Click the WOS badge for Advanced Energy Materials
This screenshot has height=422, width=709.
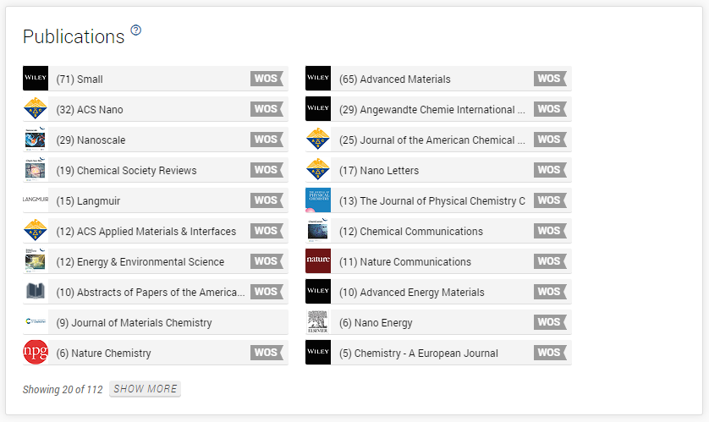coord(550,292)
